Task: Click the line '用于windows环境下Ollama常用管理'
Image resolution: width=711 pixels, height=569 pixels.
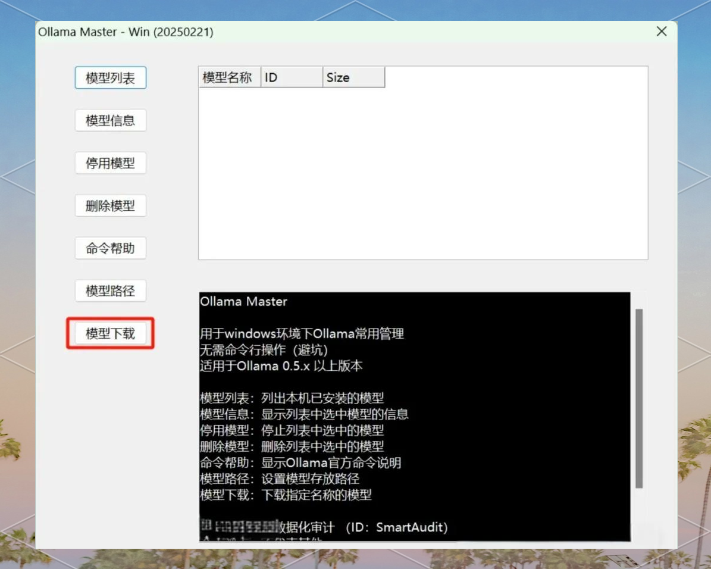Action: (x=302, y=334)
